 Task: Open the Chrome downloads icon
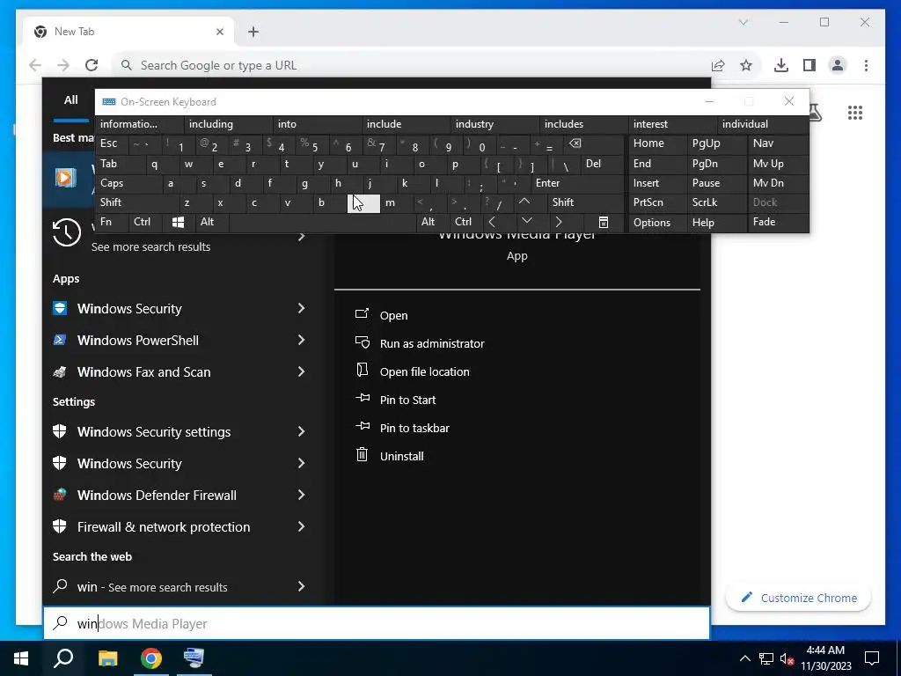tap(781, 65)
